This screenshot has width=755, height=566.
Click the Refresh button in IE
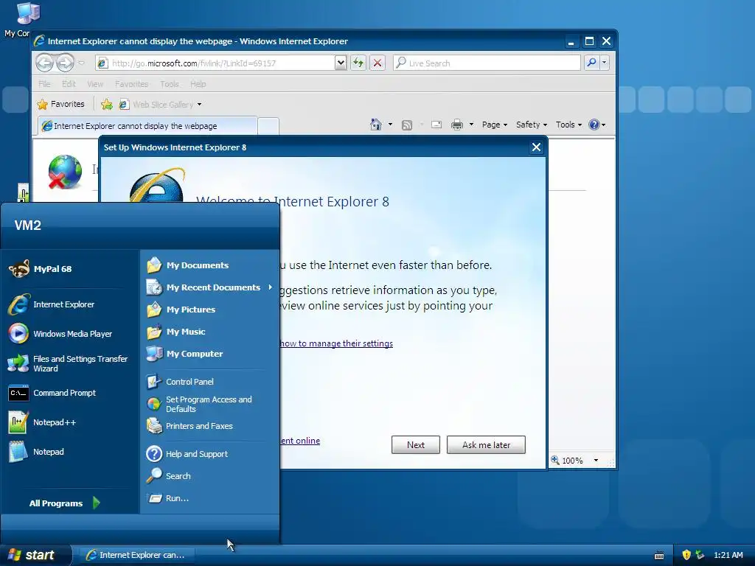[358, 63]
